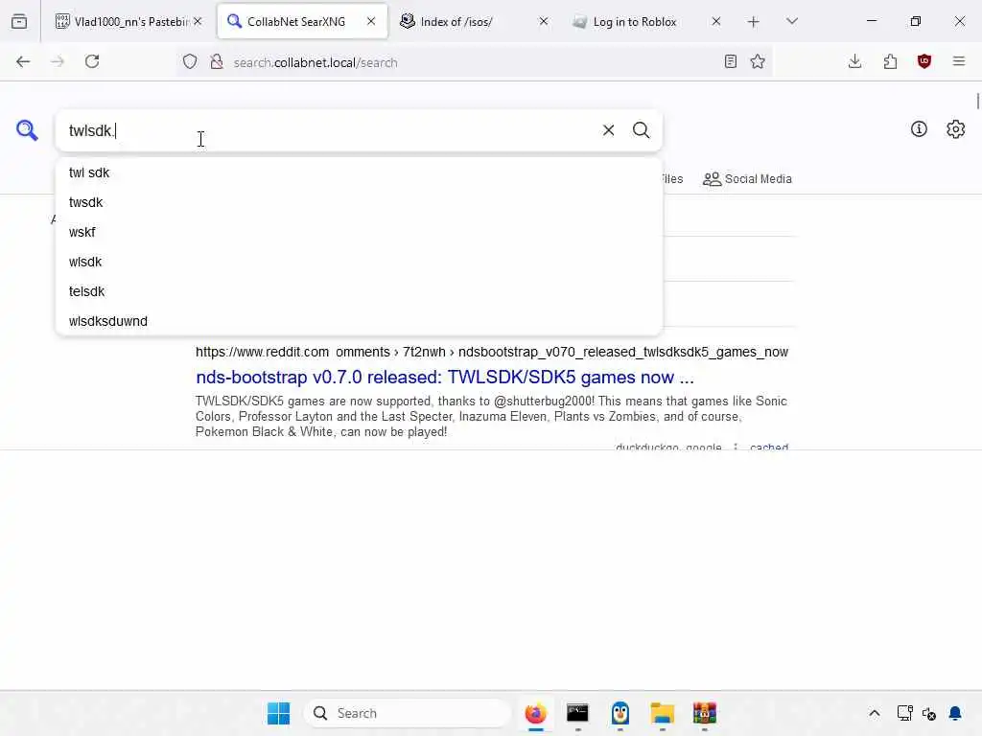Open the reddit.com result URL
Image resolution: width=982 pixels, height=736 pixels.
click(x=492, y=353)
